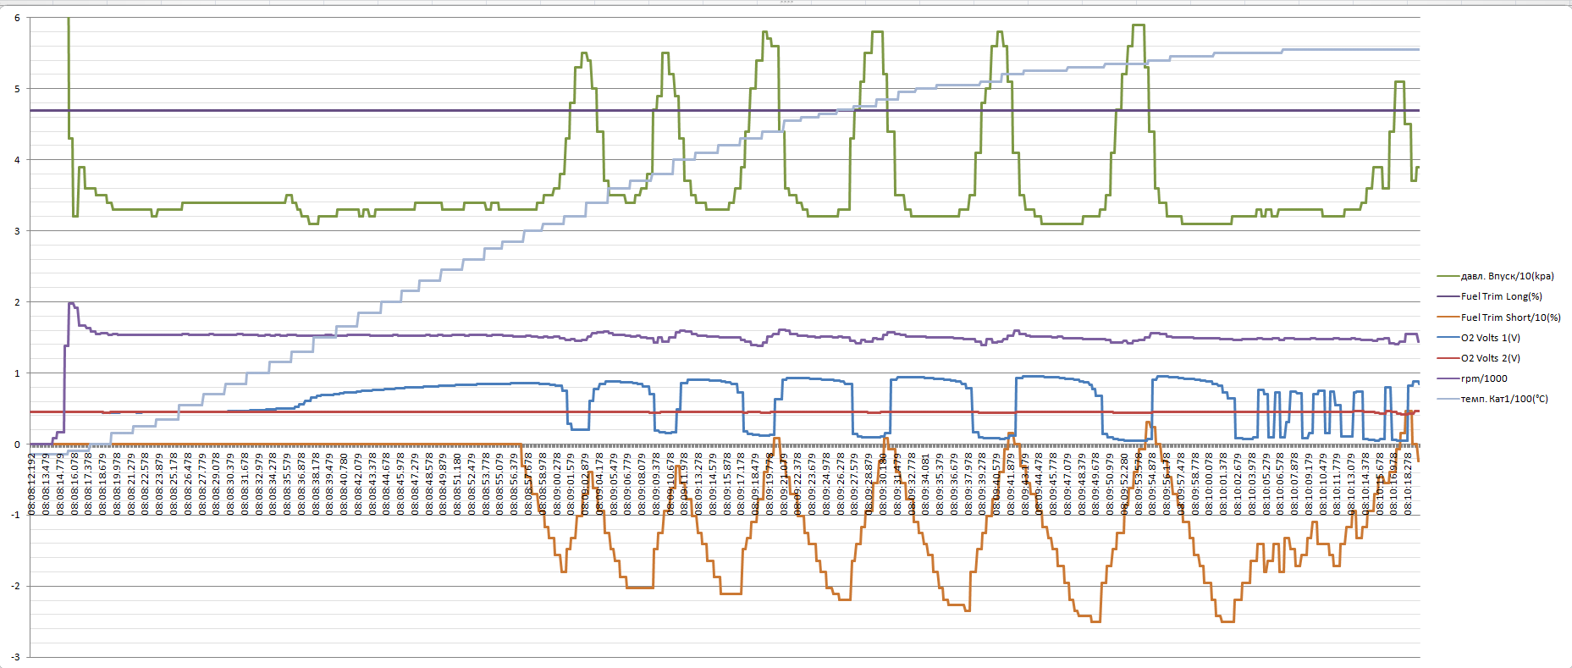Screen dimensions: 1572x668
Task: Click the vertical axis label 0
Action: pyautogui.click(x=17, y=444)
